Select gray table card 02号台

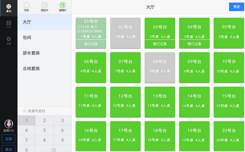[x=125, y=33]
